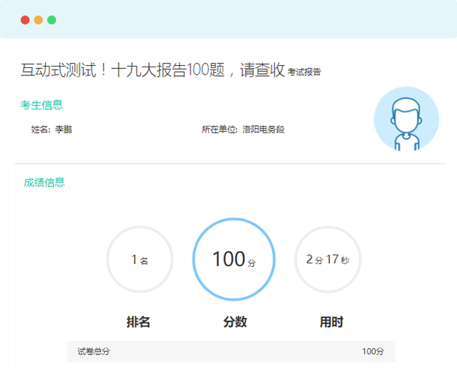Click the examinee avatar icon
The width and height of the screenshot is (457, 392).
point(406,120)
